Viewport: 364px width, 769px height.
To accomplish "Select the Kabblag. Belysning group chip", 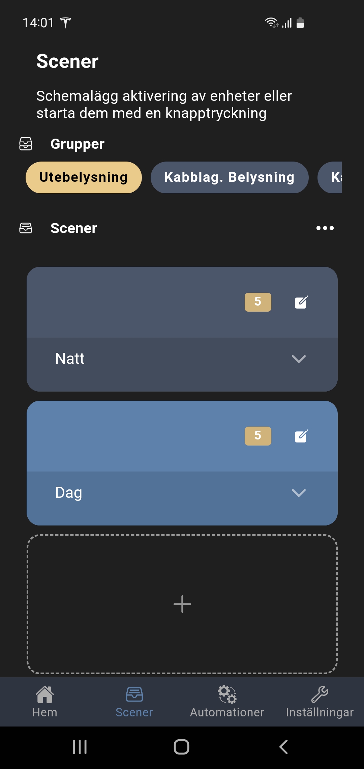I will [x=230, y=177].
